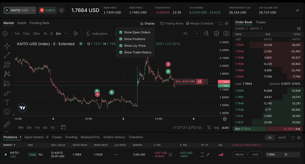Open the Transfers tab
This screenshot has height=164, width=305.
coord(136,137)
